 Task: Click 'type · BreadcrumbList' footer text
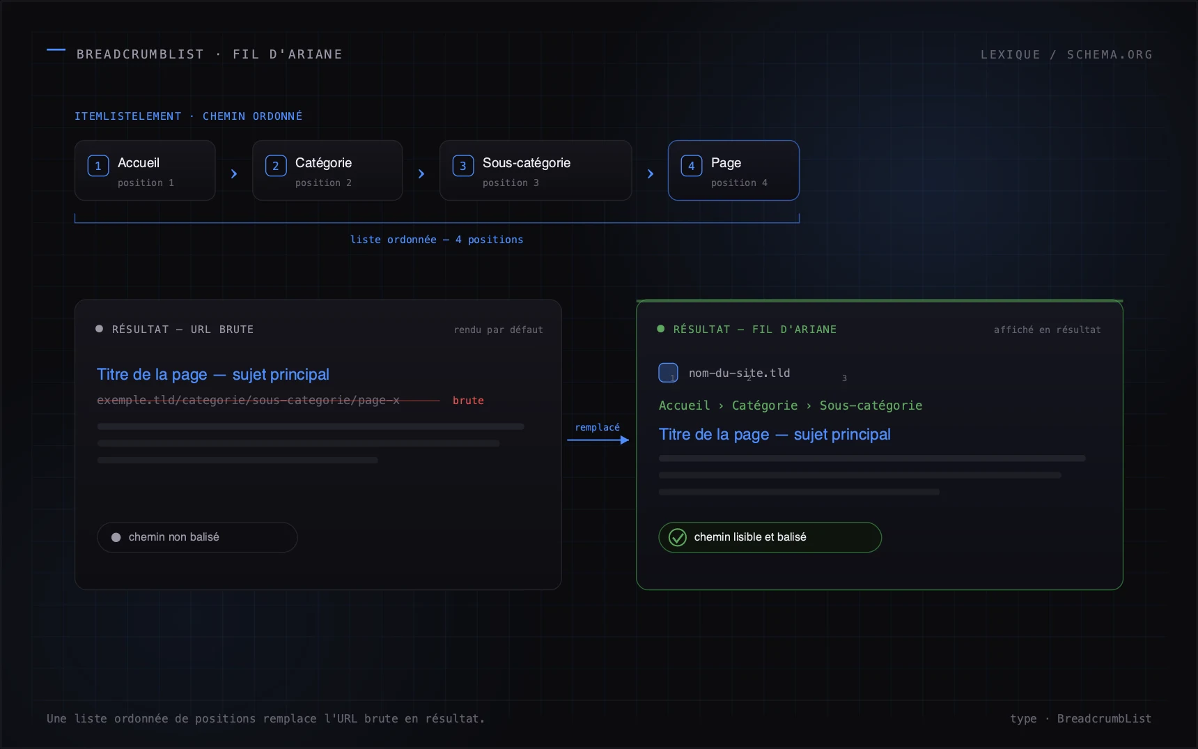1081,718
